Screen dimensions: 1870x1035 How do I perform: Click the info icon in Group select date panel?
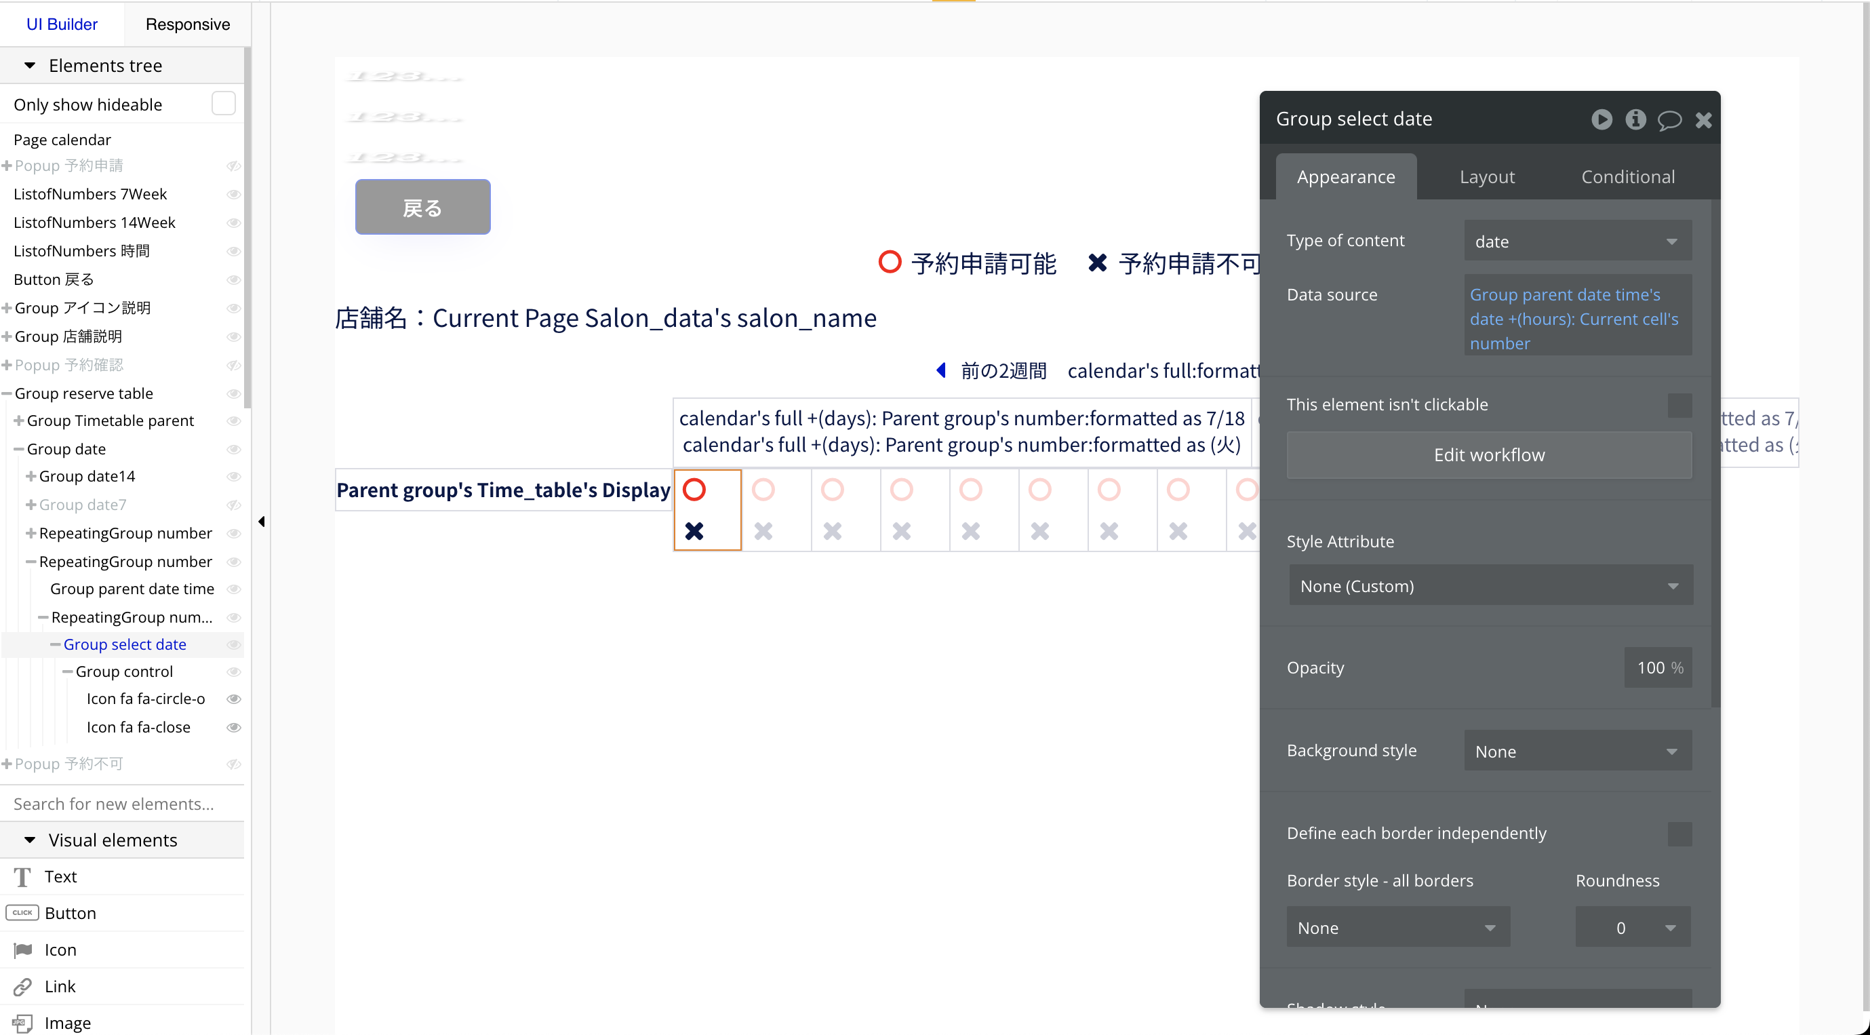[1635, 119]
